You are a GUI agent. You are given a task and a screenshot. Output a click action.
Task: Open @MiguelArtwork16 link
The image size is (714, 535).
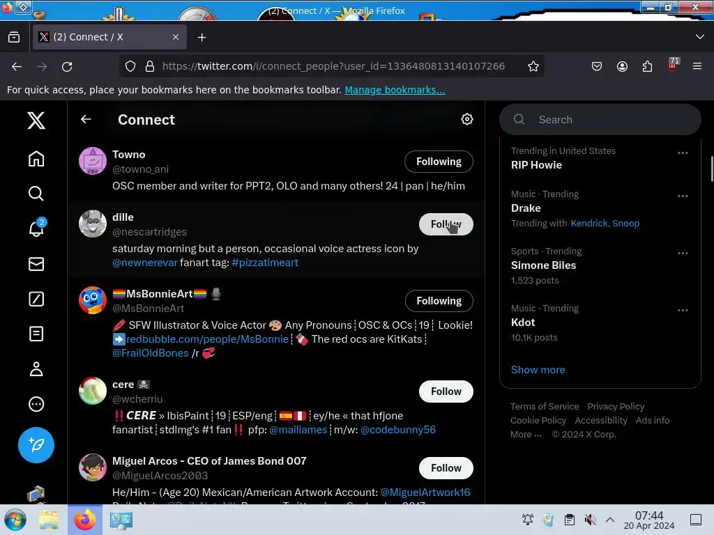425,493
